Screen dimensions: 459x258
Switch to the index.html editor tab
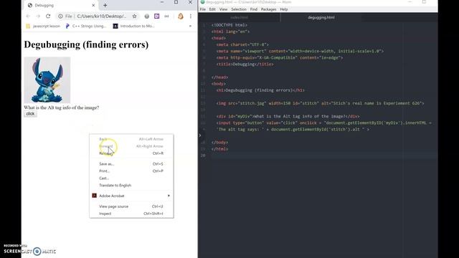[x=239, y=17]
